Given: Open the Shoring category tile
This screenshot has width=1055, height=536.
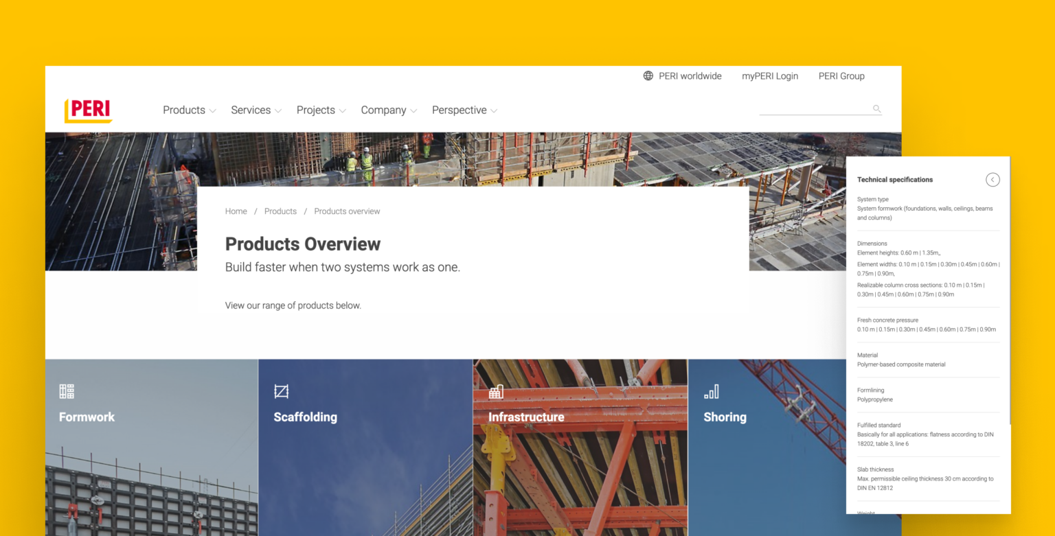Looking at the screenshot, I should pos(767,447).
